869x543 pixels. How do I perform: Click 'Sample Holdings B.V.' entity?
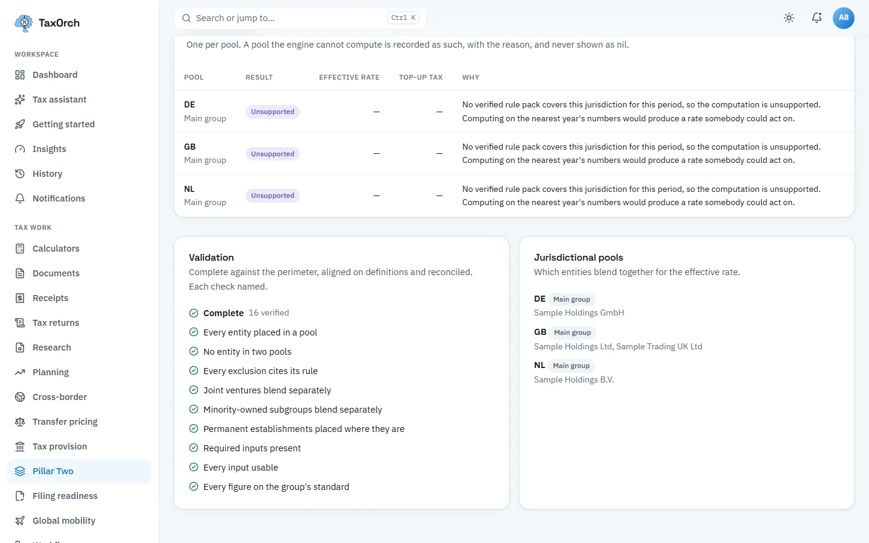[574, 379]
